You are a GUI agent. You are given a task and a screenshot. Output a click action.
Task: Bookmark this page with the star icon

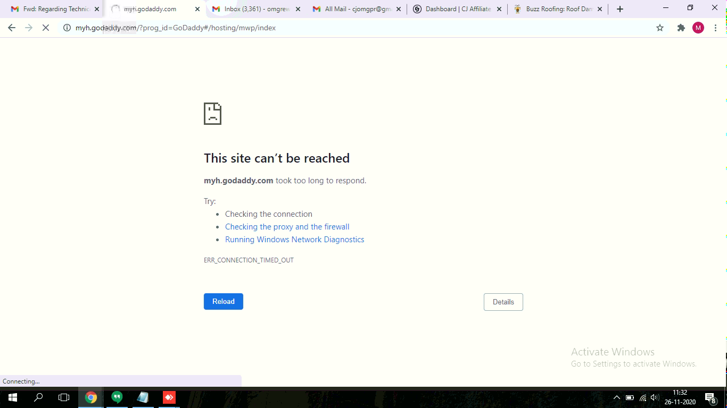tap(660, 28)
